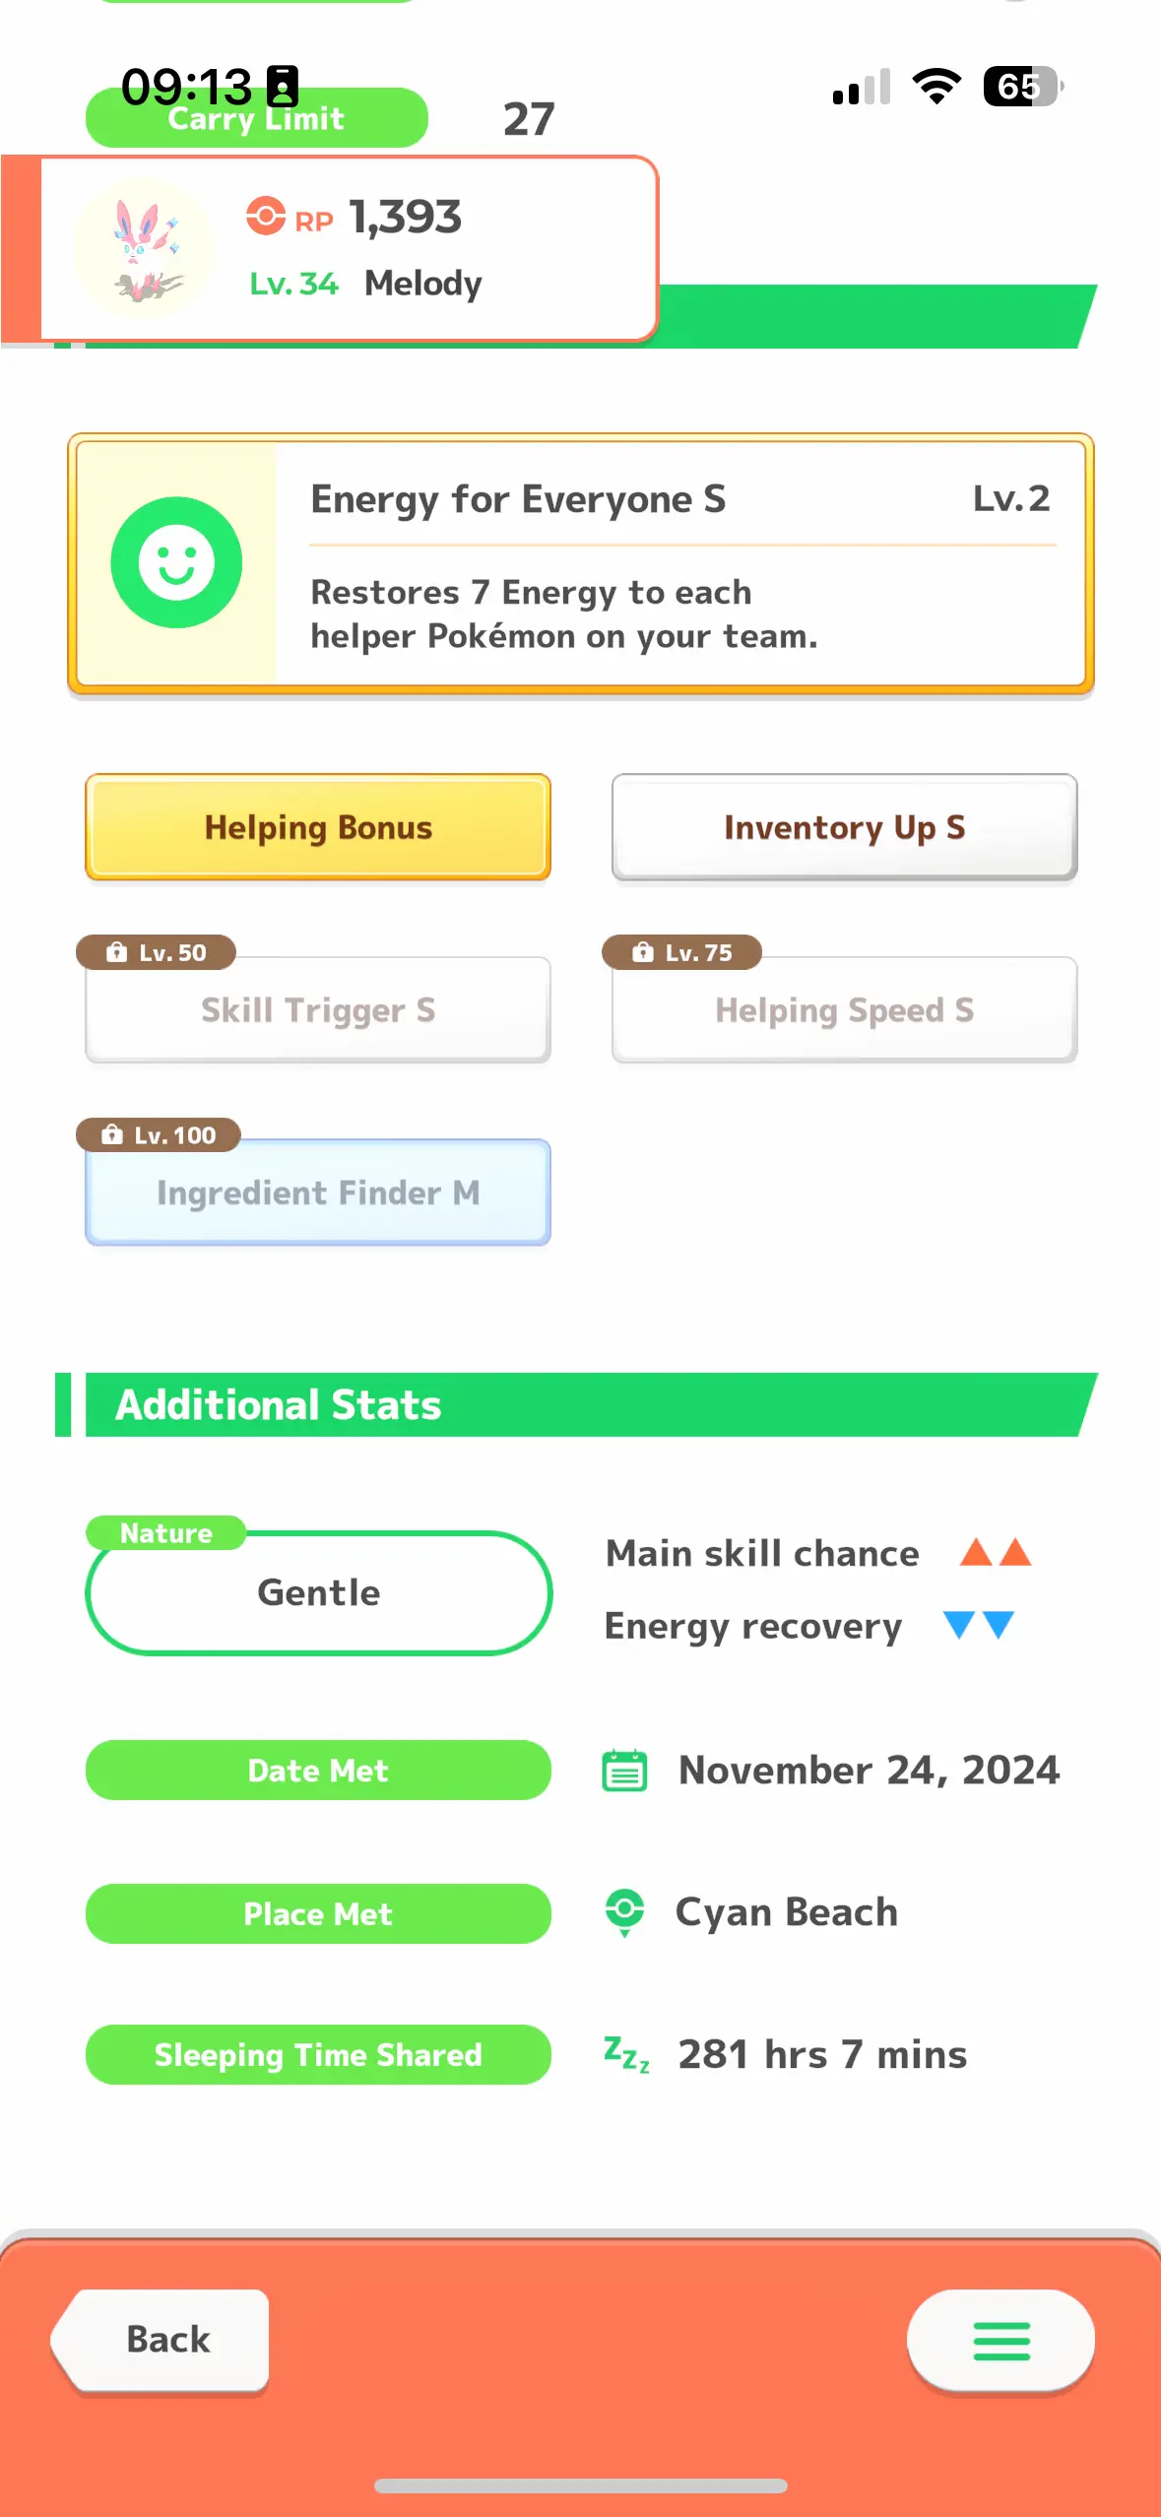Tap the locked Ingredient Finder M skill
The height and width of the screenshot is (2517, 1161).
tap(318, 1193)
